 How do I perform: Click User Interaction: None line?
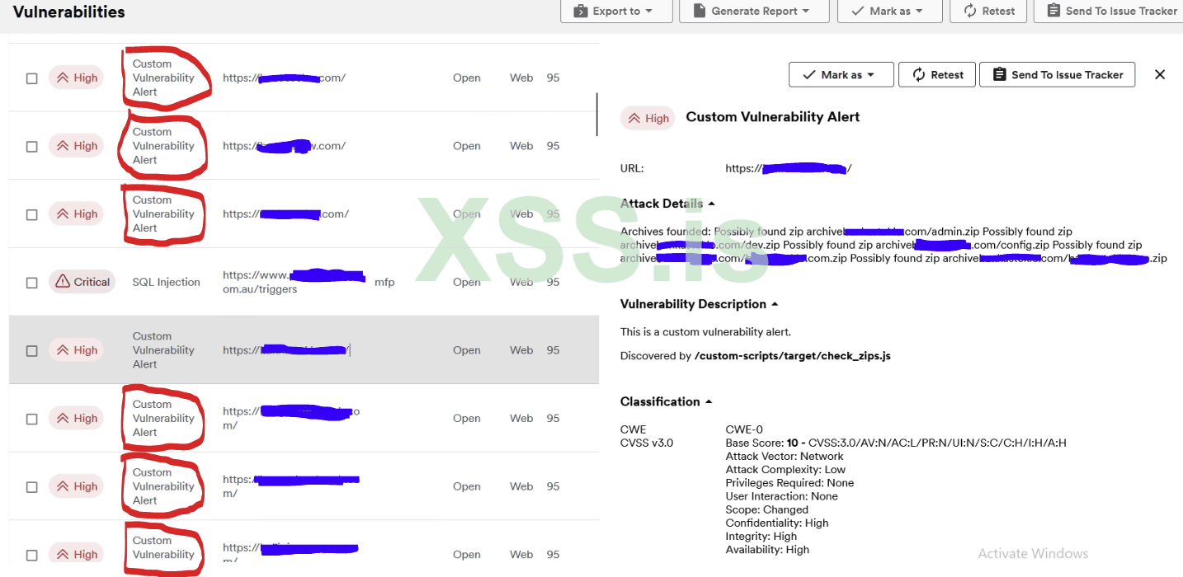pyautogui.click(x=781, y=496)
